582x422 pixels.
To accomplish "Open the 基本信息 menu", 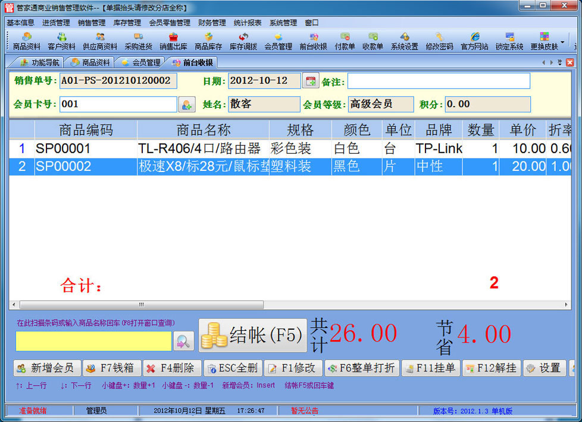I will pyautogui.click(x=20, y=23).
